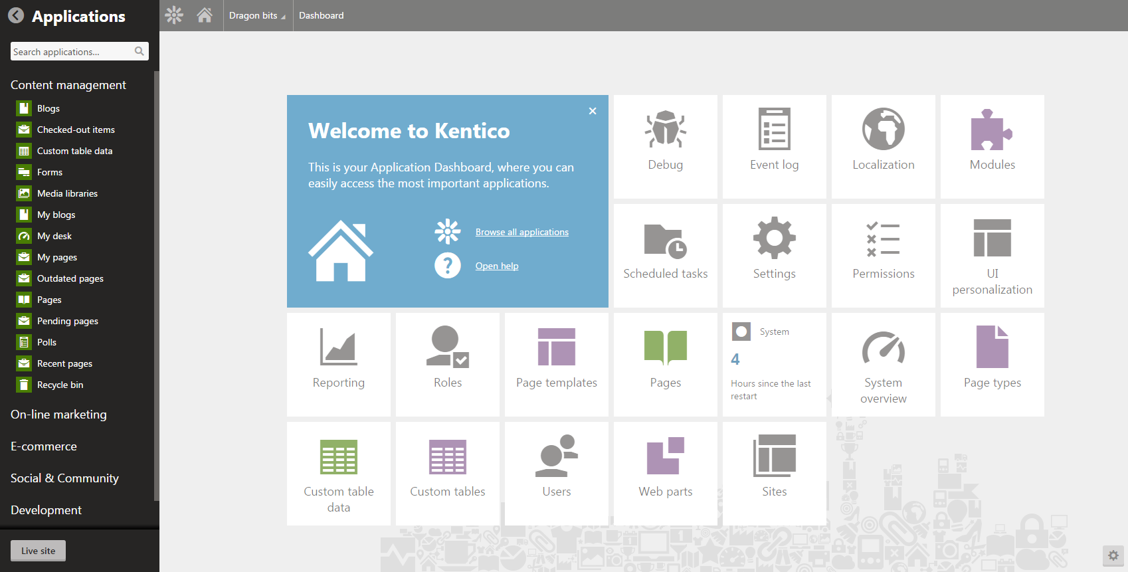Go to the home icon in header
The width and height of the screenshot is (1128, 572).
point(205,15)
